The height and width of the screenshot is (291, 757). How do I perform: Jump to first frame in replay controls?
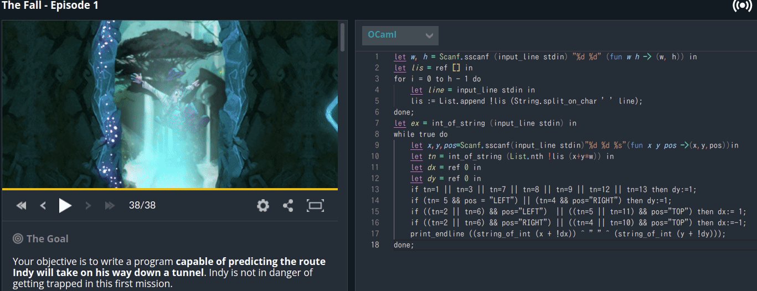pos(22,206)
